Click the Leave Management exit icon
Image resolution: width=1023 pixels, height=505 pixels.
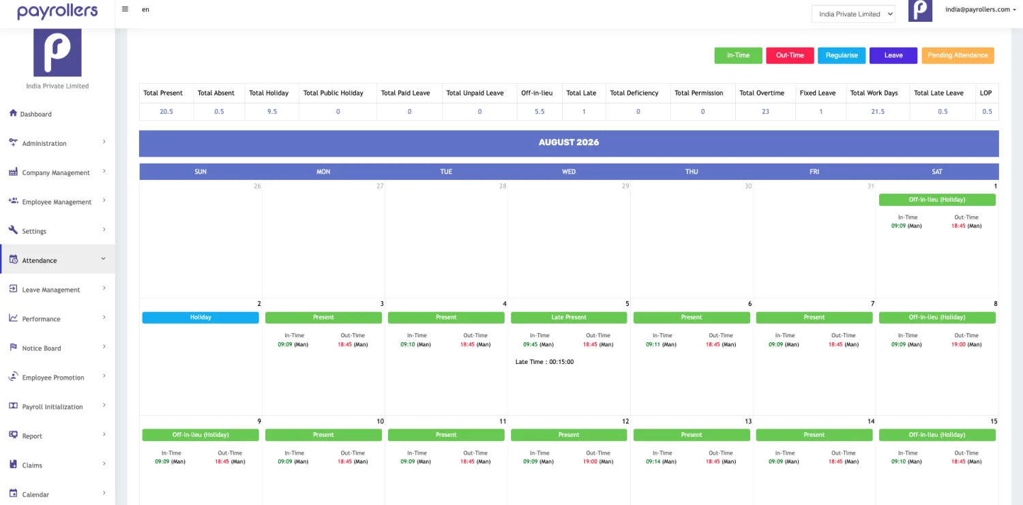point(13,289)
